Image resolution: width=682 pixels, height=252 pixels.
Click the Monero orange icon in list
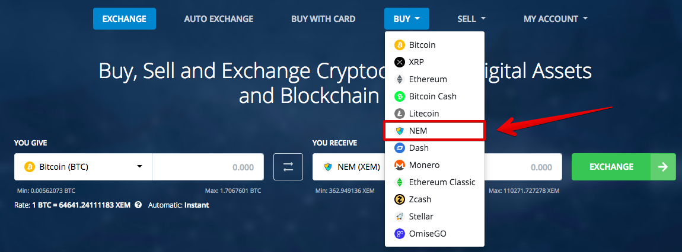[x=399, y=165]
